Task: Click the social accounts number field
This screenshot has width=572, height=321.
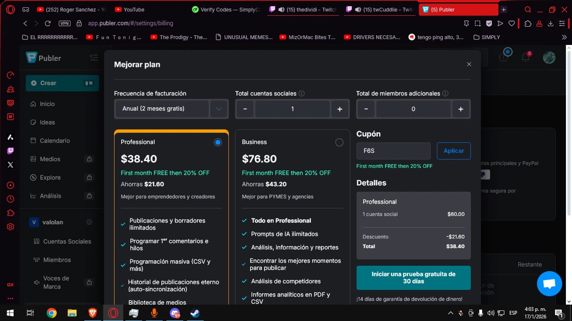Action: point(292,109)
